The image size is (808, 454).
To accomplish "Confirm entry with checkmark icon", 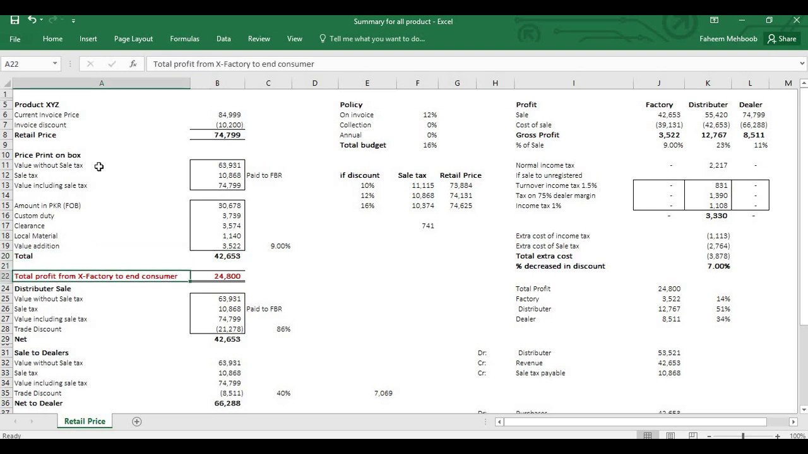I will [112, 64].
